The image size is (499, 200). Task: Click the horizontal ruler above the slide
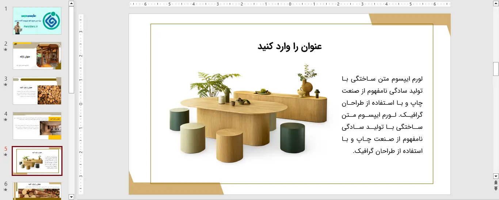[290, 4]
